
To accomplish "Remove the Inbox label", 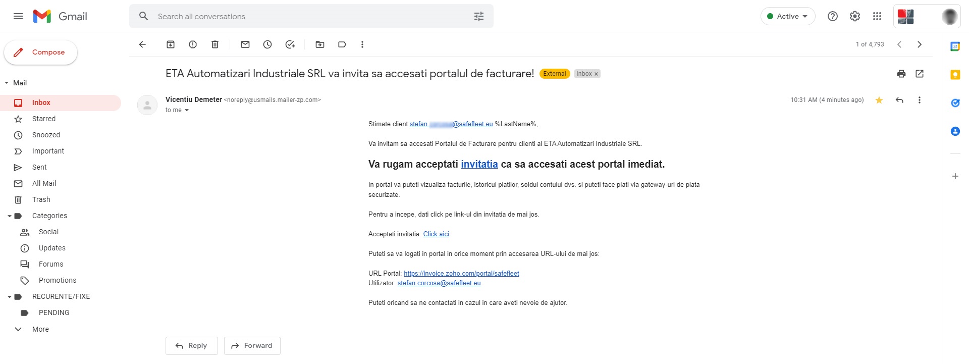I will tap(596, 74).
